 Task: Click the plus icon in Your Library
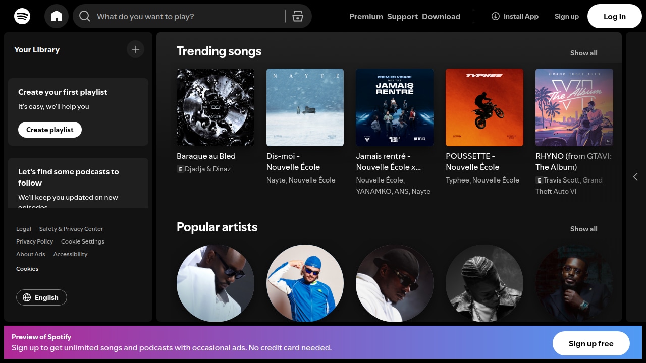(135, 49)
